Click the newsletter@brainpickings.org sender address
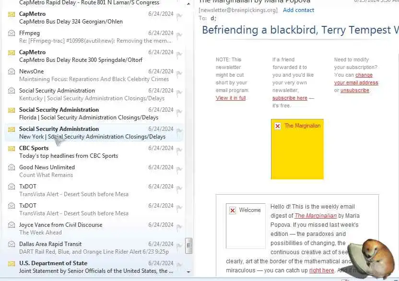Viewport: 399px width, 281px height. click(x=238, y=10)
